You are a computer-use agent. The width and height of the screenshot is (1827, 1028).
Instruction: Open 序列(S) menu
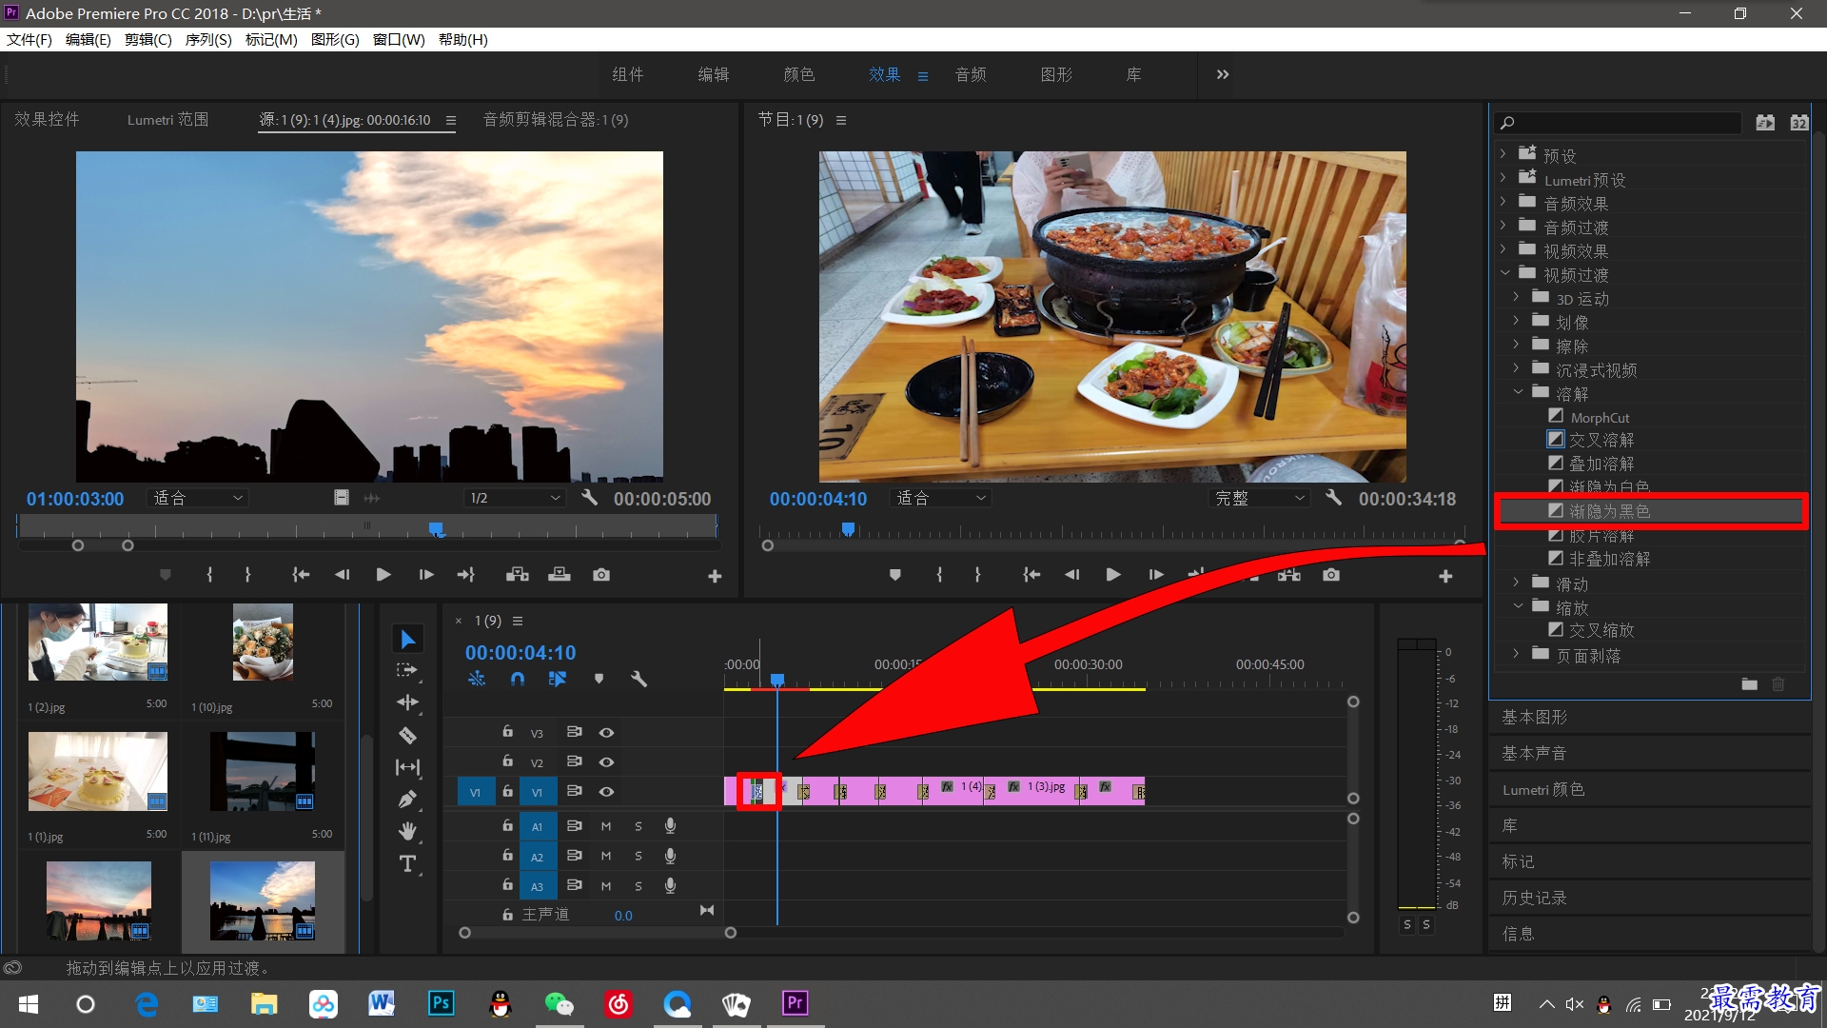pos(208,39)
